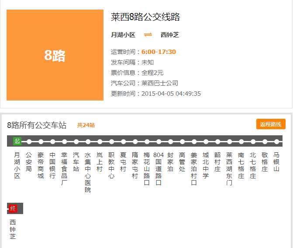The width and height of the screenshot is (293, 248).
Task: Select the 城北中学 stop
Action: click(x=206, y=165)
